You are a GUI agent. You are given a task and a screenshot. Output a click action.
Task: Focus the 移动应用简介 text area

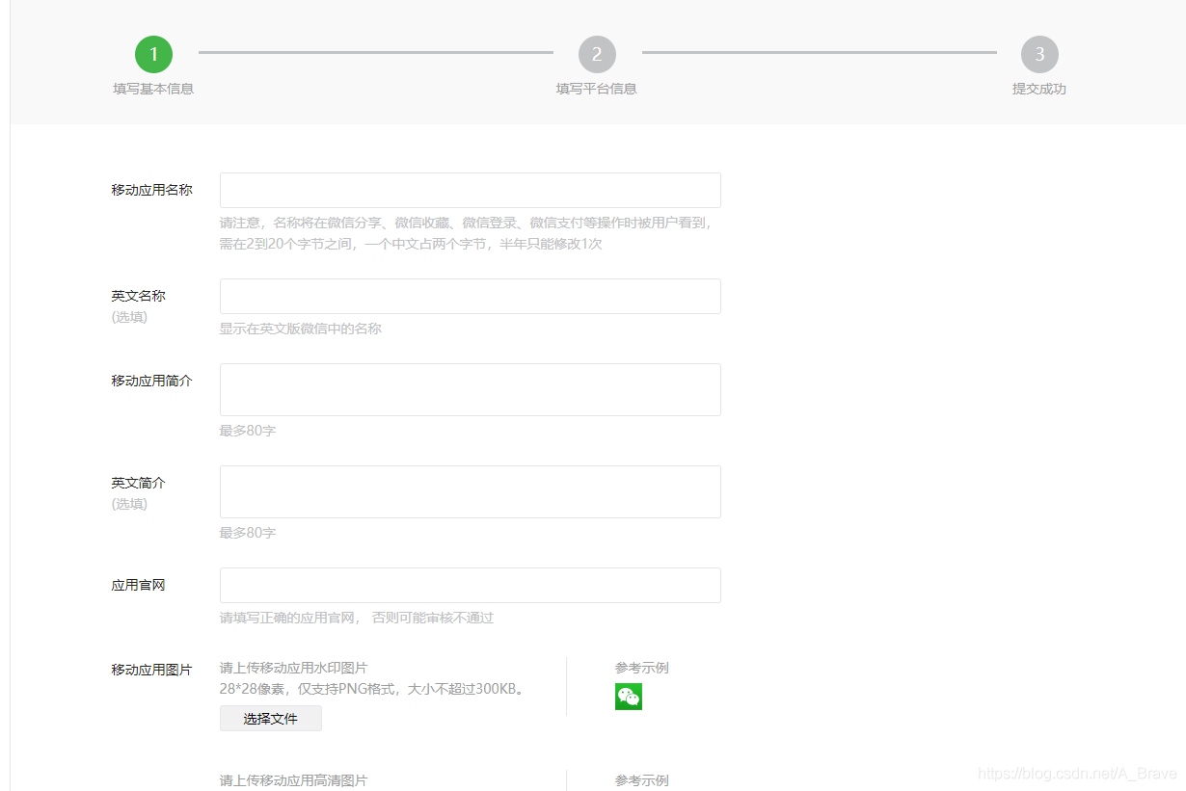(x=471, y=390)
